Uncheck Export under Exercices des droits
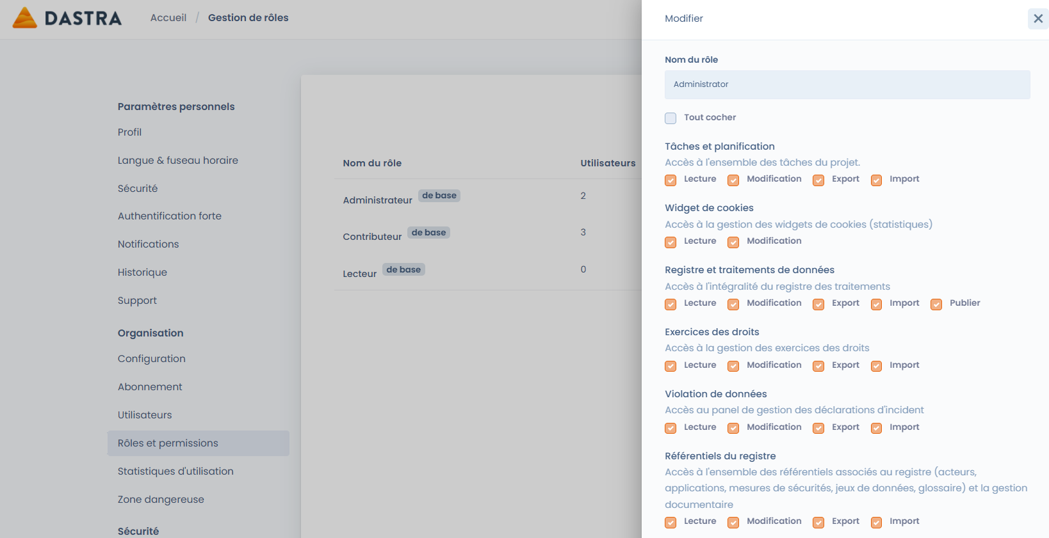 [x=818, y=367]
